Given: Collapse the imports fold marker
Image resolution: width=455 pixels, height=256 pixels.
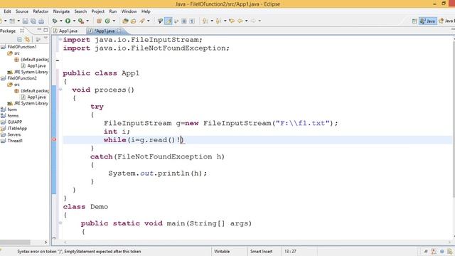Looking at the screenshot, I should 60,40.
